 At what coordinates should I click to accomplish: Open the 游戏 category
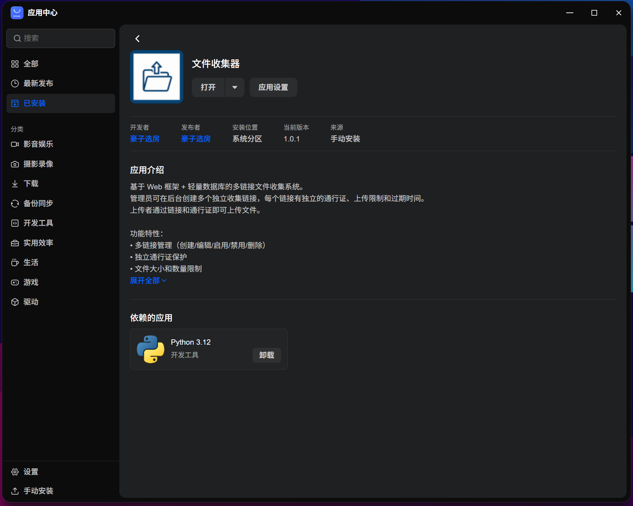click(61, 282)
